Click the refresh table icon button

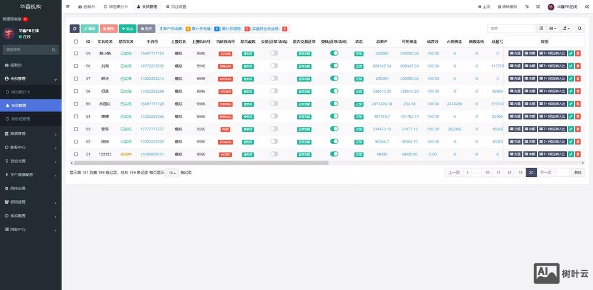(74, 28)
